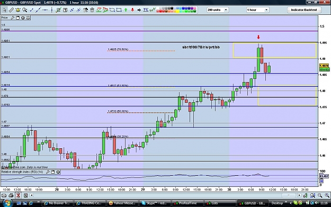Click the horizontal scrollbar right arrow
The image size is (331, 207).
[x=299, y=195]
